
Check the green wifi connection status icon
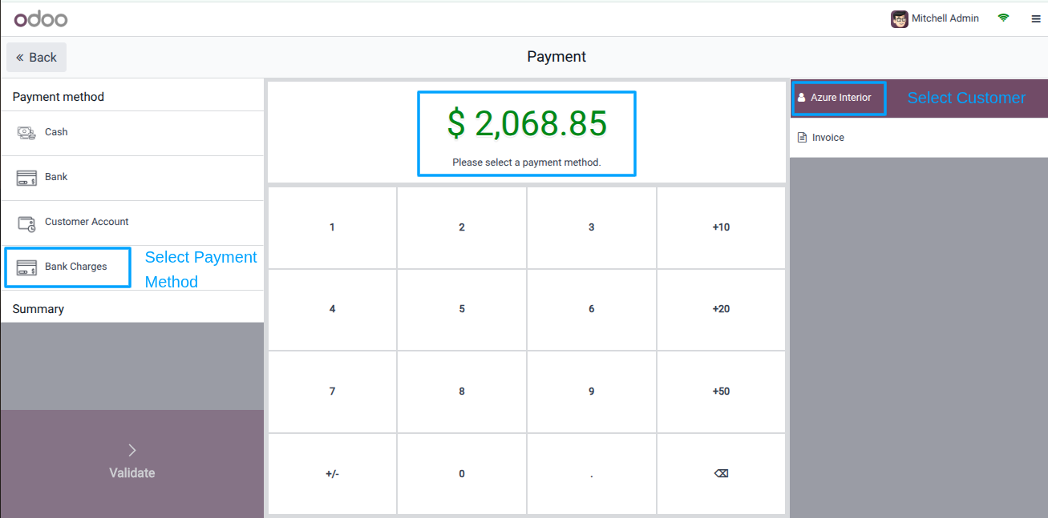pos(1003,18)
